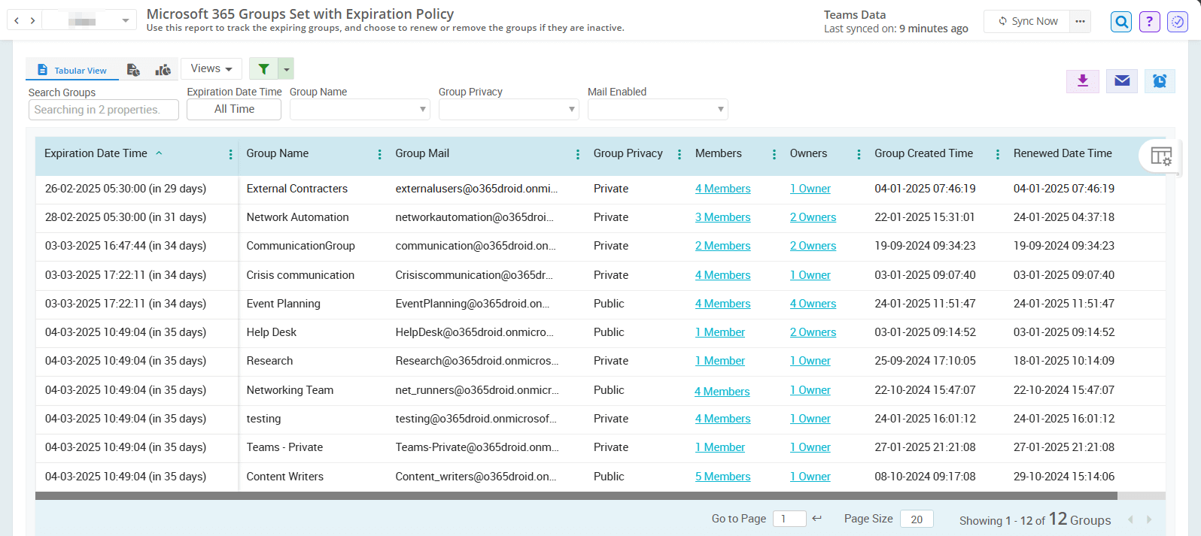Click the green filter funnel icon
This screenshot has width=1201, height=536.
(263, 69)
